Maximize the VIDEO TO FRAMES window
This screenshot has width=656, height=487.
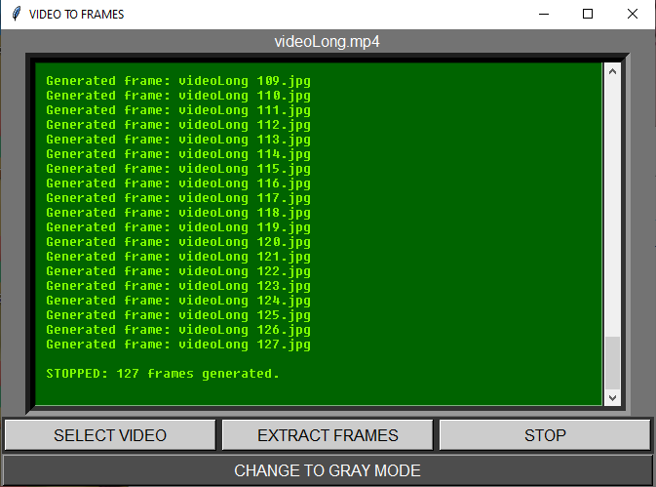[588, 15]
